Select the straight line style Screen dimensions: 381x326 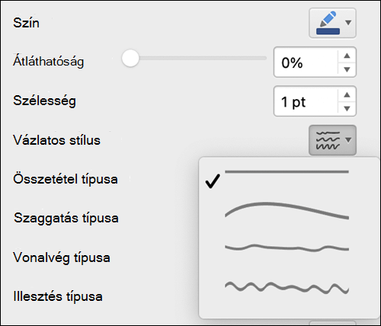[287, 172]
